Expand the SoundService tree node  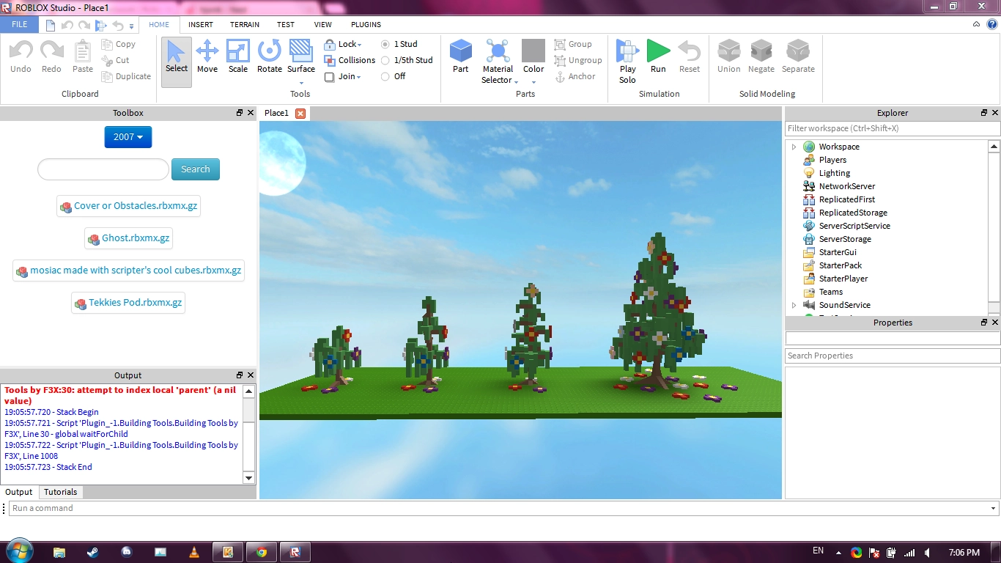[x=794, y=305]
